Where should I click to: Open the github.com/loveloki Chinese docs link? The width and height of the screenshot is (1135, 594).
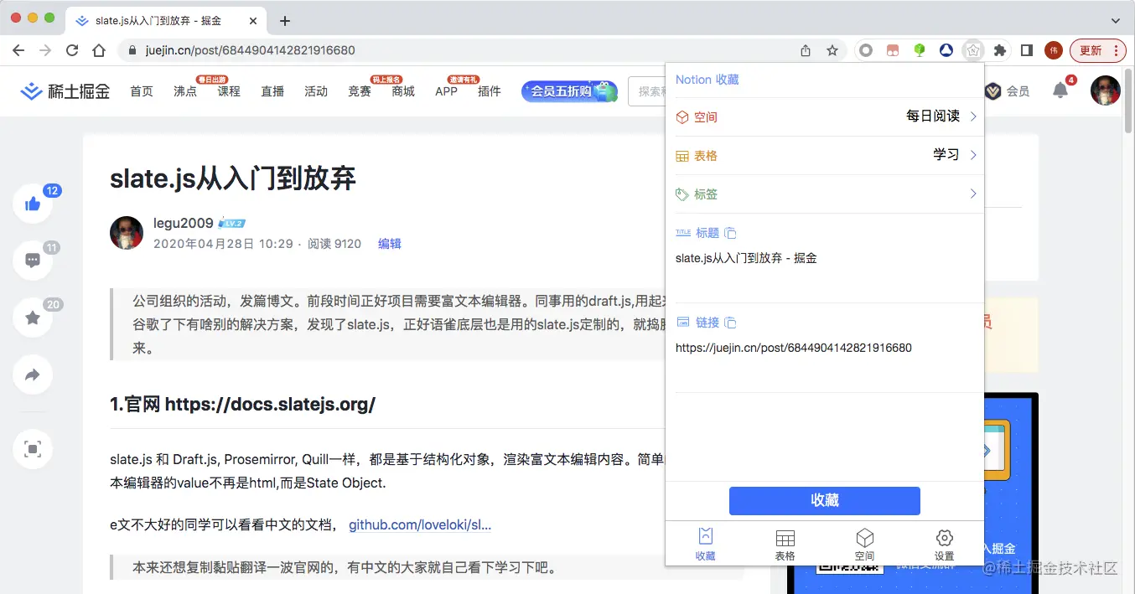click(419, 524)
